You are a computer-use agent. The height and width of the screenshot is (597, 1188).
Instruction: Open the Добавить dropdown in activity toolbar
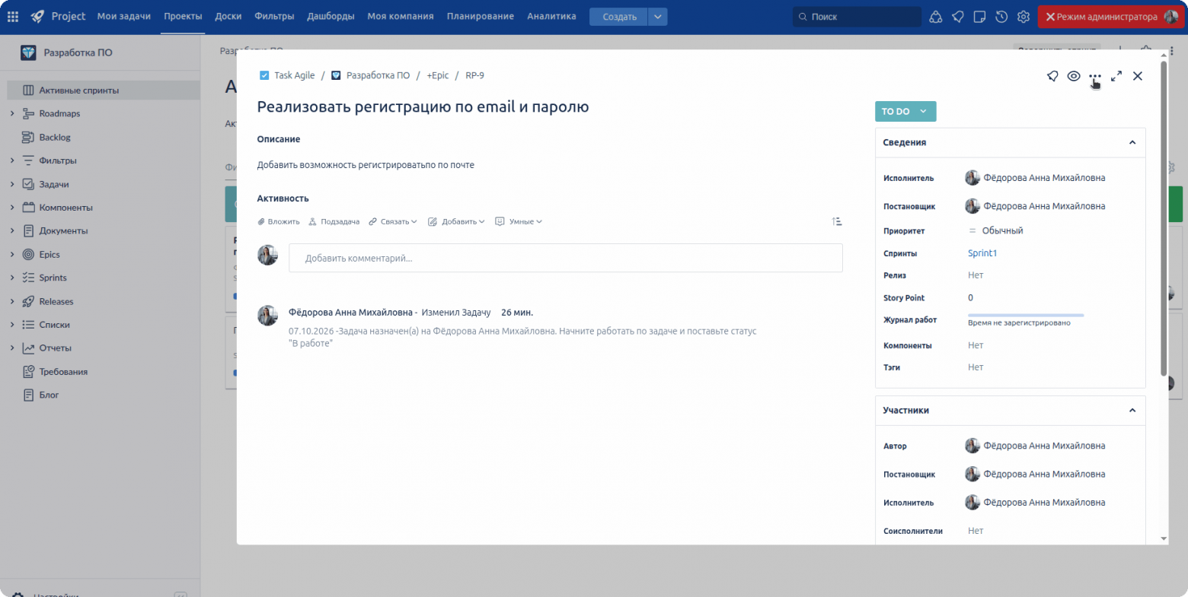click(x=457, y=221)
